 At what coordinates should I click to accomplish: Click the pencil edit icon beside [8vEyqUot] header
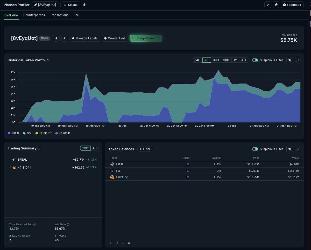[36, 5]
